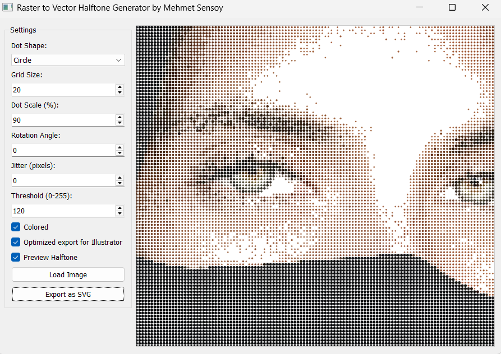Decrease Jitter pixels with down arrow
501x354 pixels.
[120, 183]
